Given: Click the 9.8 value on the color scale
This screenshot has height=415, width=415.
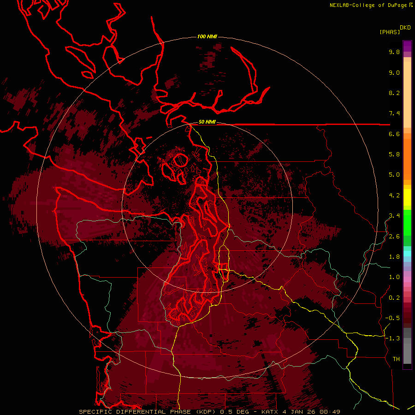Looking at the screenshot, I should tap(394, 52).
